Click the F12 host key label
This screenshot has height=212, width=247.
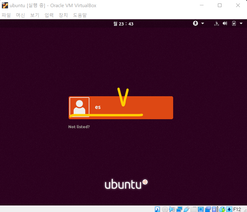pyautogui.click(x=237, y=209)
